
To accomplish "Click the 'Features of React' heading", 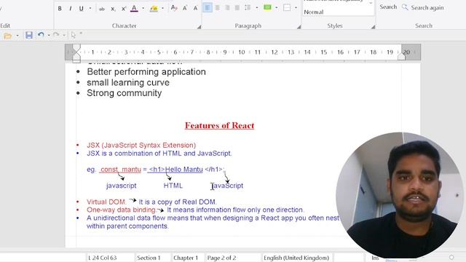I will tap(219, 125).
